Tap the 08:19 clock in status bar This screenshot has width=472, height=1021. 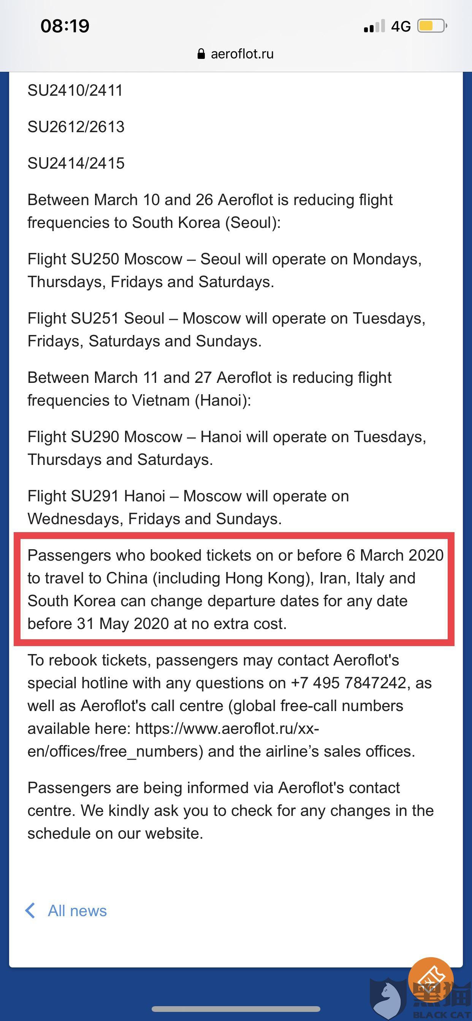point(65,26)
